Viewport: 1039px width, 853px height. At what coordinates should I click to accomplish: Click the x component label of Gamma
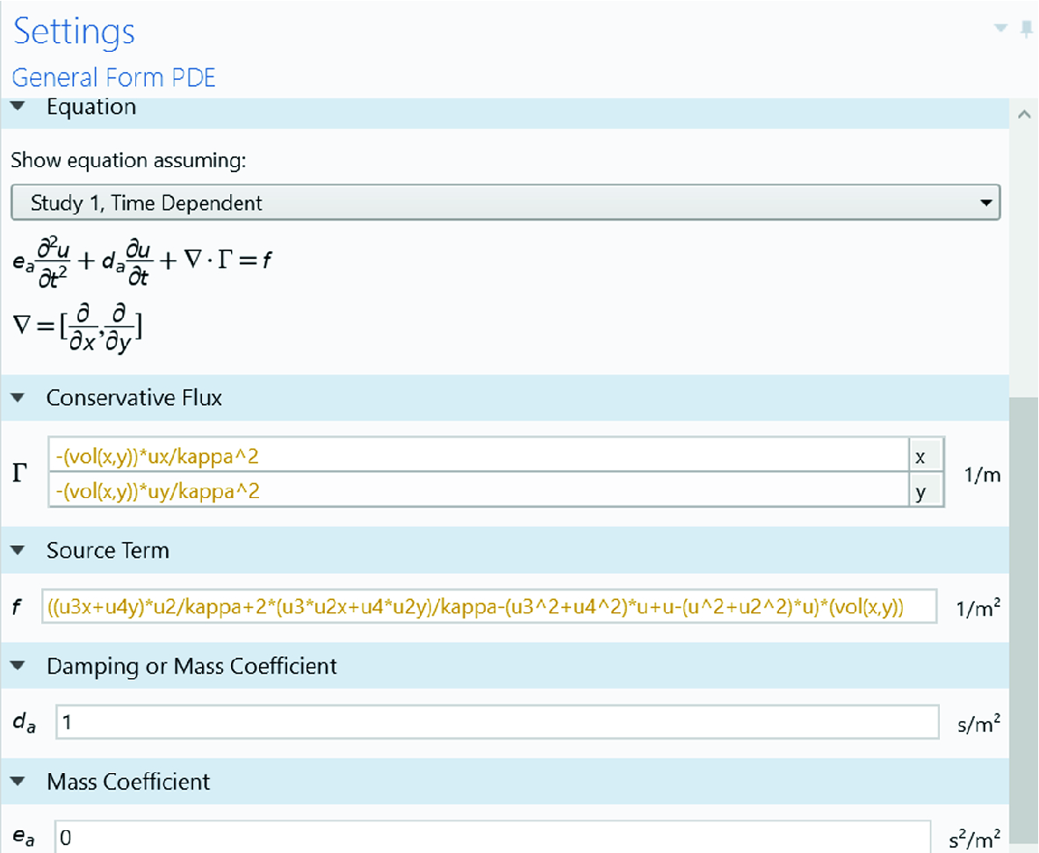[920, 456]
